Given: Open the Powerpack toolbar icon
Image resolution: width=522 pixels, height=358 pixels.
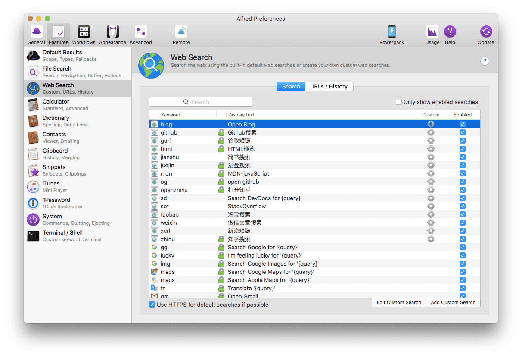Looking at the screenshot, I should tap(392, 35).
